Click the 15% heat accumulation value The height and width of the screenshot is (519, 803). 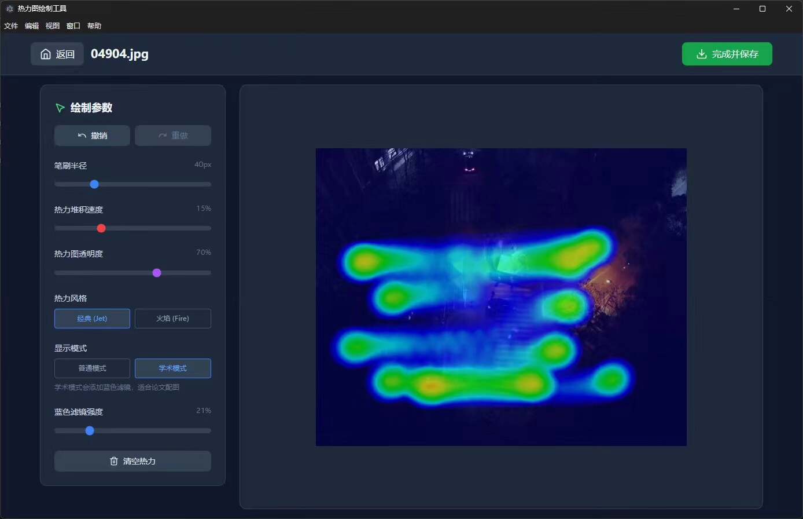204,209
